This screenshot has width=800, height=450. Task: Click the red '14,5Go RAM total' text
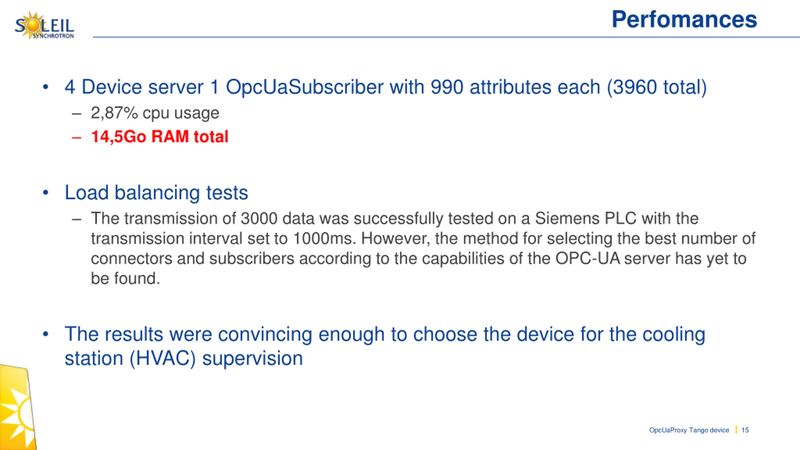[160, 137]
